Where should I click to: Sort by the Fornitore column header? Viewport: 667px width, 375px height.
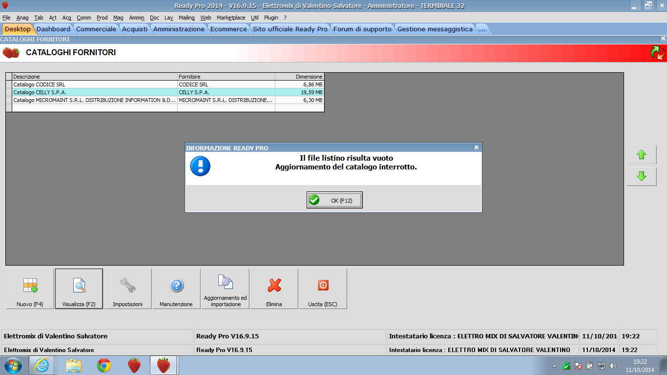227,77
